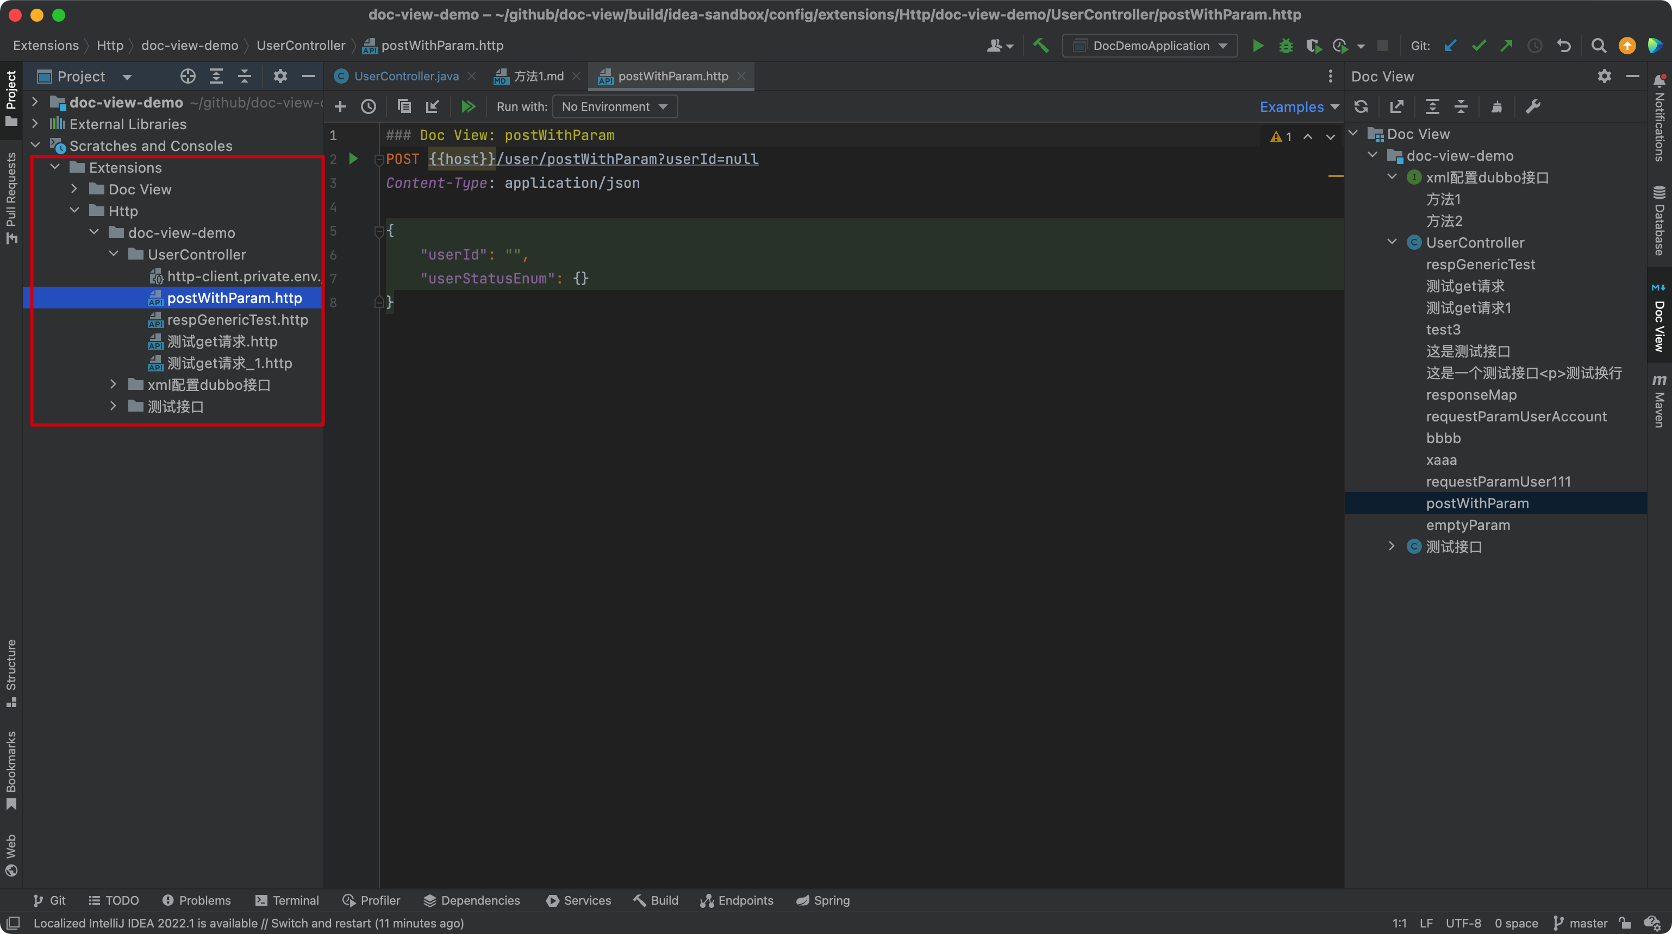1672x934 pixels.
Task: Refresh the Doc View tree
Action: point(1361,106)
